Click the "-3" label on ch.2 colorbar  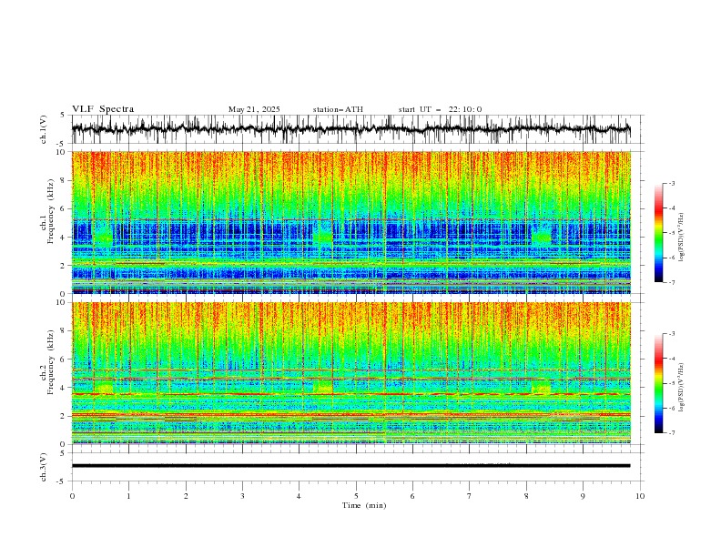coord(672,334)
